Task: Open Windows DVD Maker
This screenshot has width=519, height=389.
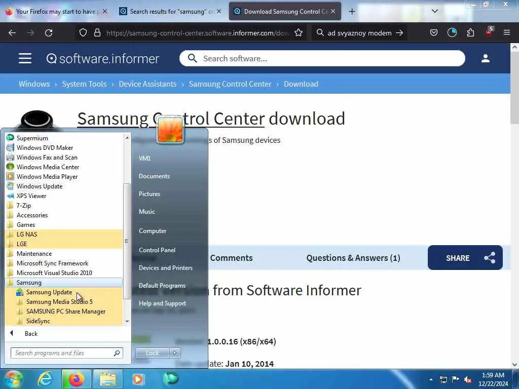Action: tap(64, 147)
